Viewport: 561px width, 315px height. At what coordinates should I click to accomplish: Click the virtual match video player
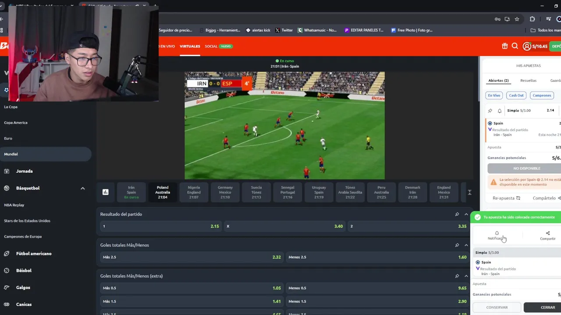[284, 126]
